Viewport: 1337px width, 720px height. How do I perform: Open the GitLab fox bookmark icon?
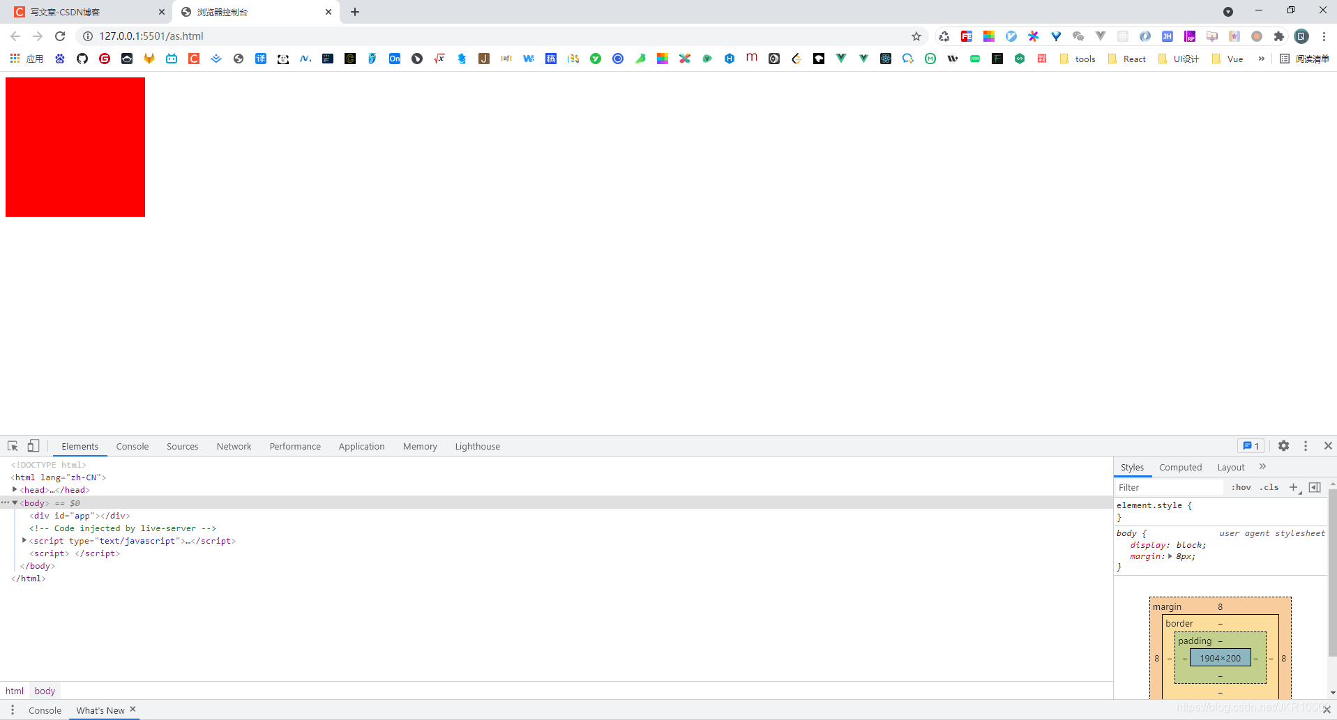pyautogui.click(x=149, y=59)
